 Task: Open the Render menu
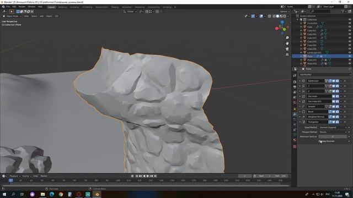22,7
